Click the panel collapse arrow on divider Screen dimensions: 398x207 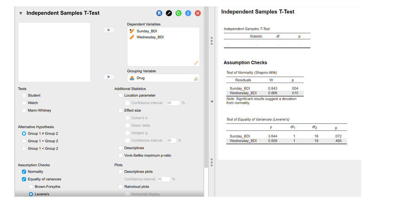pyautogui.click(x=212, y=102)
